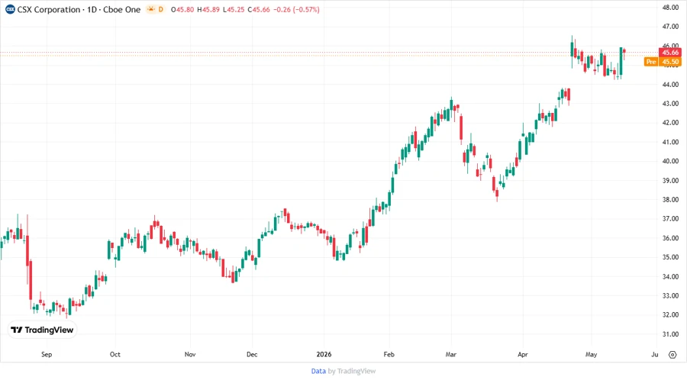Click the Mar label on time axis
Screen dimensions: 687x380
point(451,354)
